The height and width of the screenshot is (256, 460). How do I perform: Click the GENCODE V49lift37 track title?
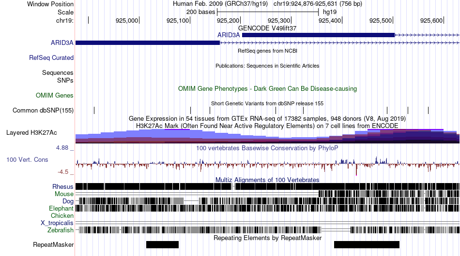pyautogui.click(x=267, y=28)
